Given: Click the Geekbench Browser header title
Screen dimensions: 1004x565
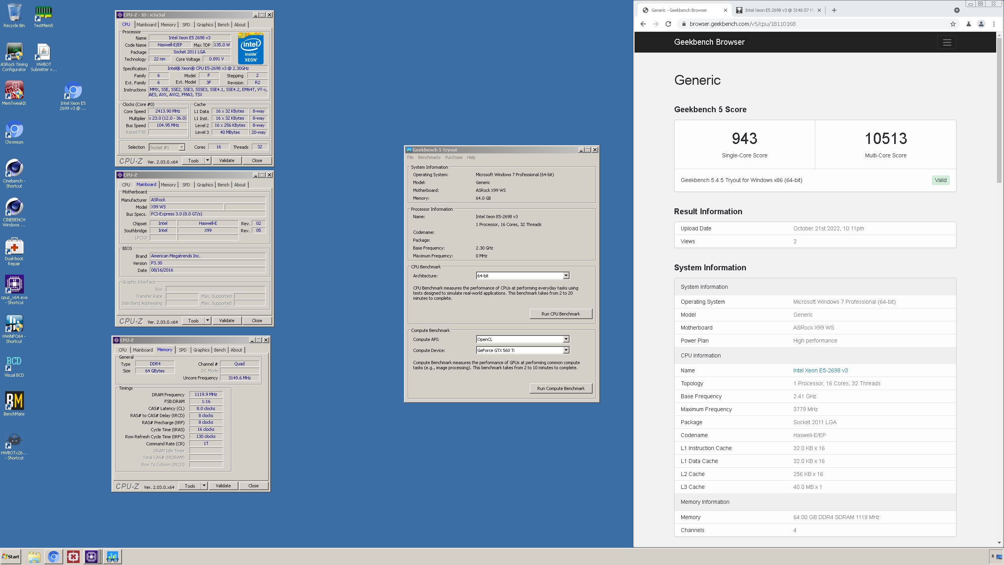Looking at the screenshot, I should (x=709, y=42).
